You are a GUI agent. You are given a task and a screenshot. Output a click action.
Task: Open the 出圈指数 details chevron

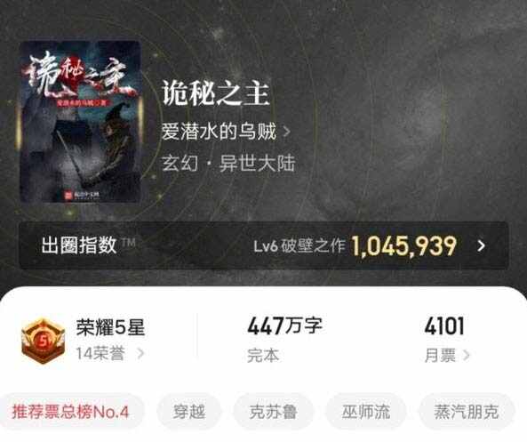click(x=482, y=245)
